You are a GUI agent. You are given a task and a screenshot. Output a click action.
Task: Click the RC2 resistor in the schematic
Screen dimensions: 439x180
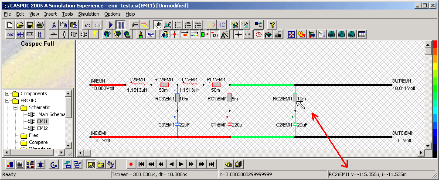(295, 98)
